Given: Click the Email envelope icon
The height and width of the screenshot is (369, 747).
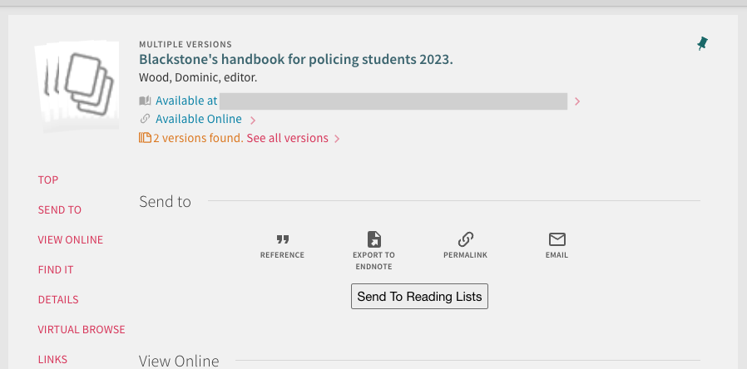Looking at the screenshot, I should tap(557, 239).
